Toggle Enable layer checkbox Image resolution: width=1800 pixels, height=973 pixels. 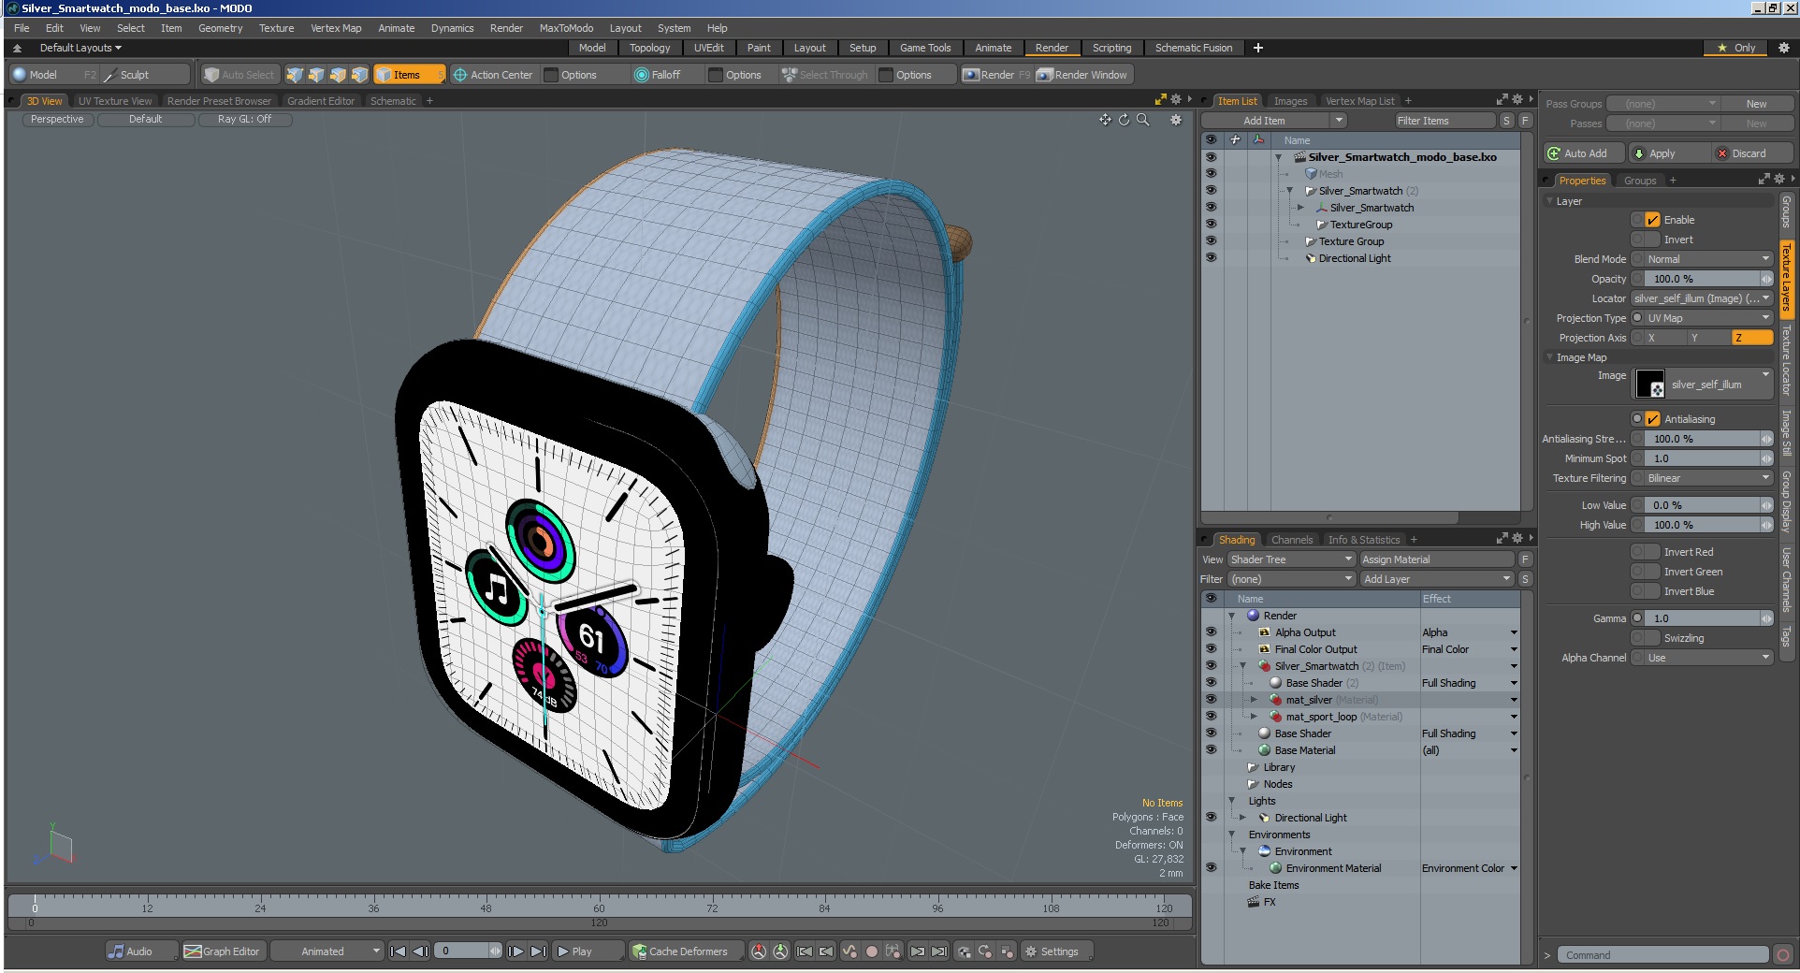pyautogui.click(x=1652, y=220)
